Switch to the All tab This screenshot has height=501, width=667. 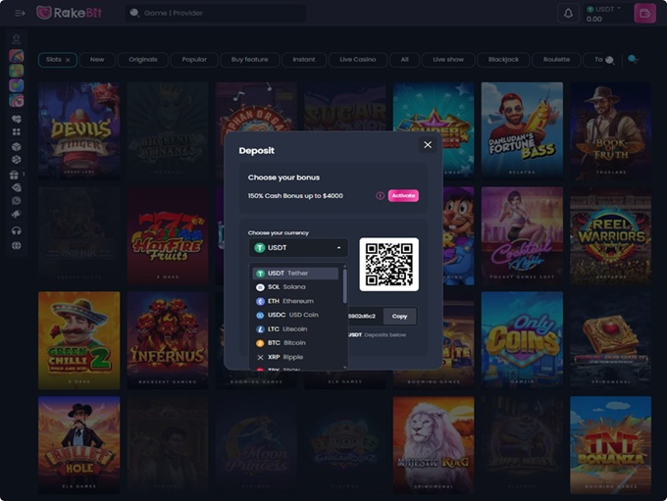[x=404, y=60]
